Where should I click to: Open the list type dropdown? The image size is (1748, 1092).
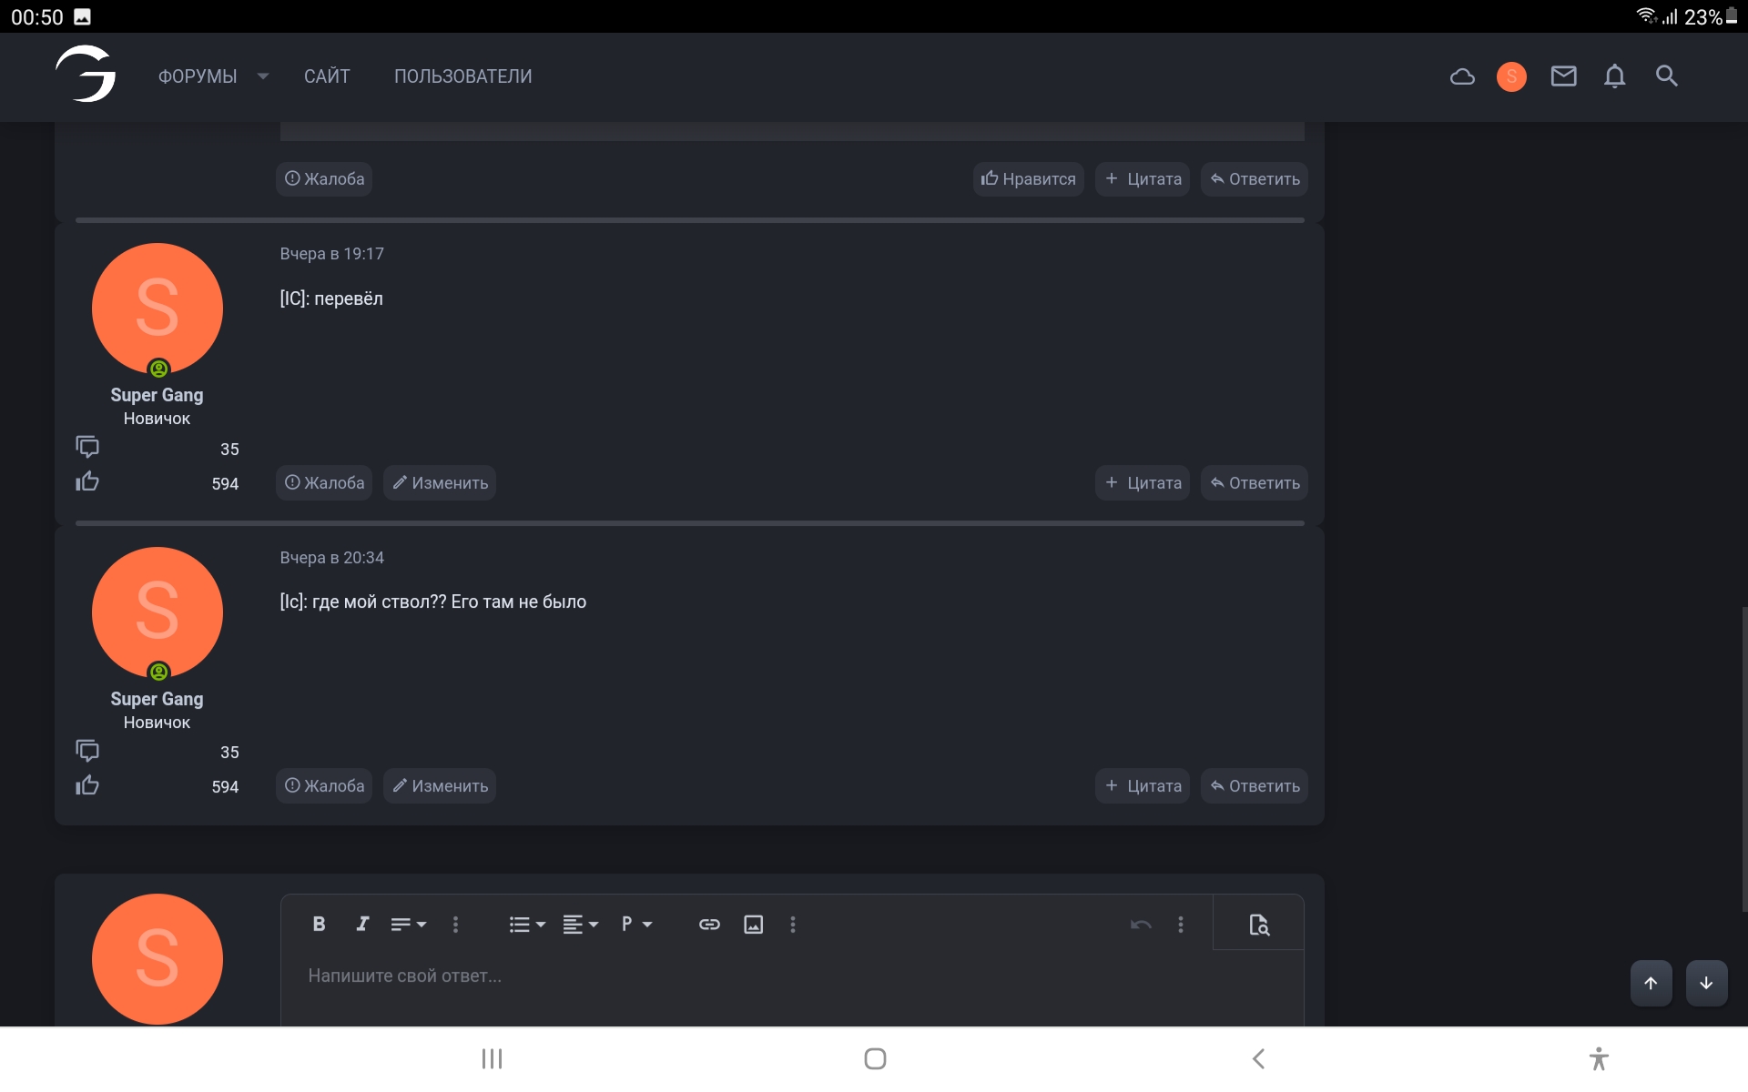pos(526,925)
